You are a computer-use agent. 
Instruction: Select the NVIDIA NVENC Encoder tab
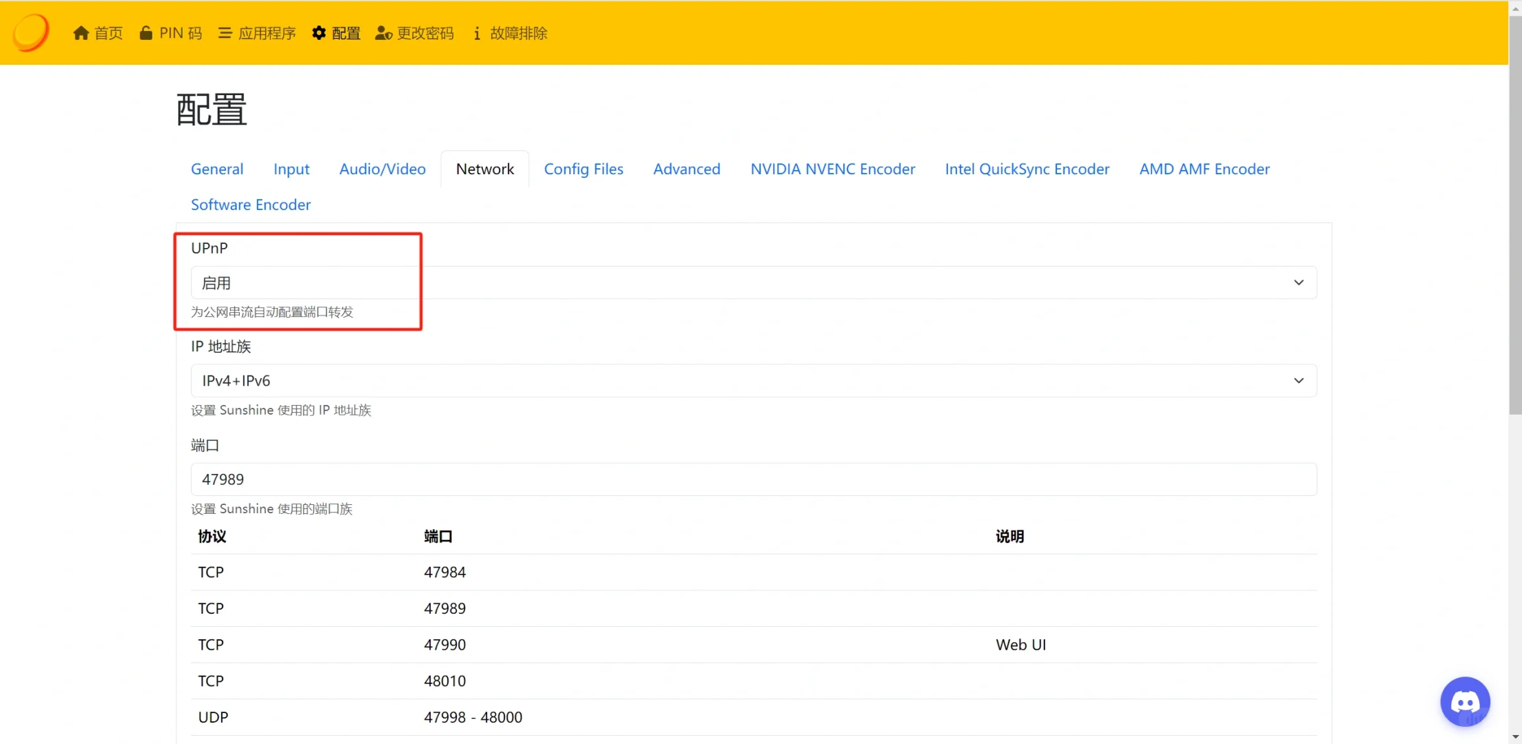click(x=832, y=169)
